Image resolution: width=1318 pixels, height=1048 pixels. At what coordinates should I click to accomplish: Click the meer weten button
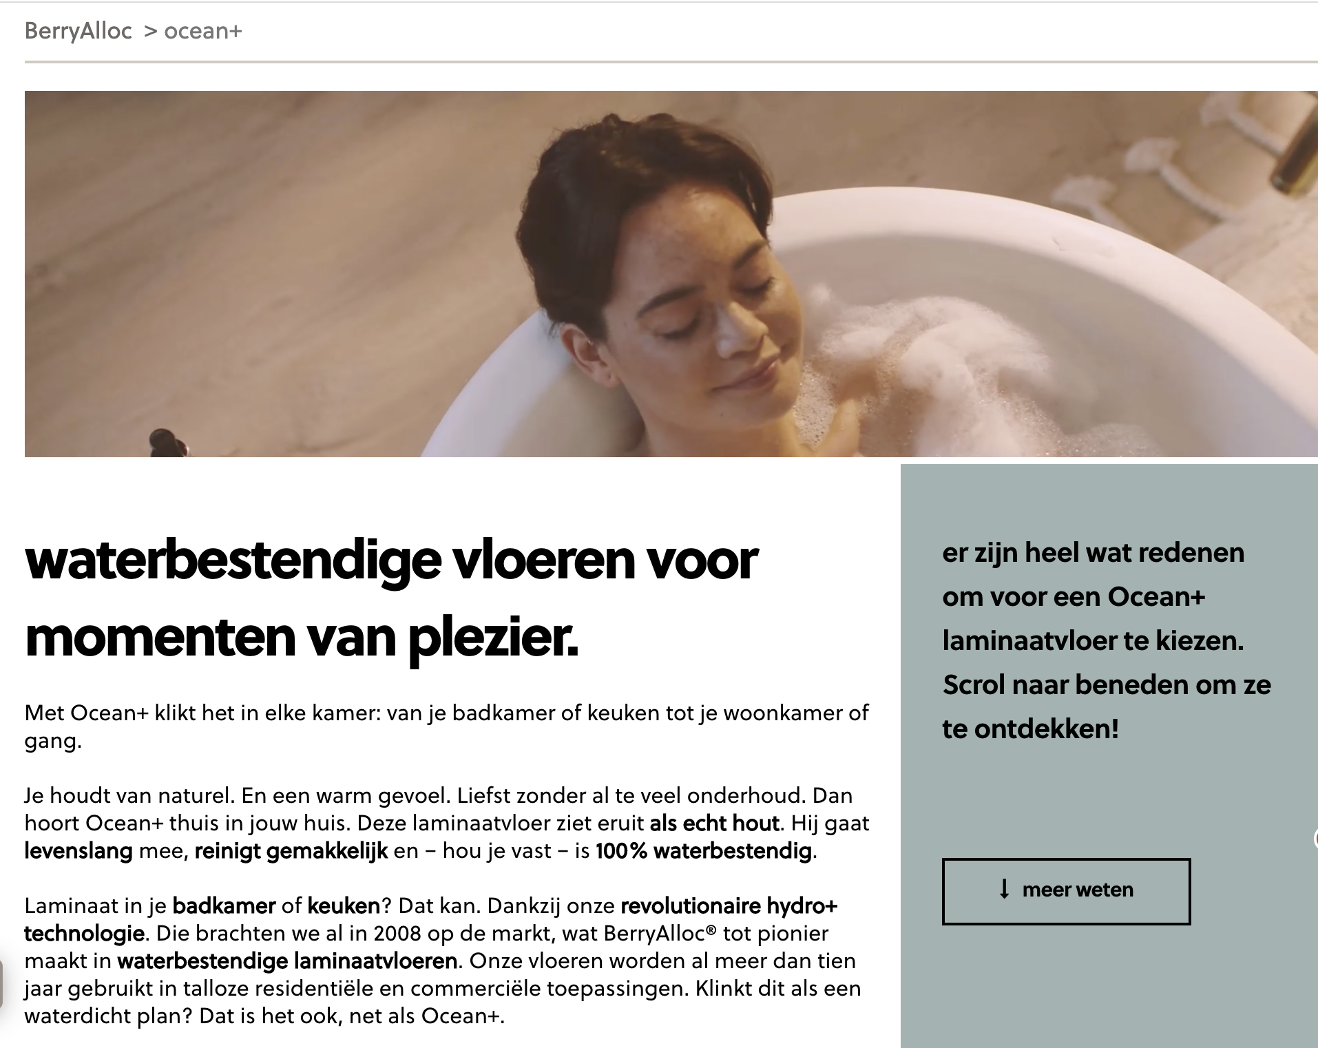click(x=1066, y=891)
